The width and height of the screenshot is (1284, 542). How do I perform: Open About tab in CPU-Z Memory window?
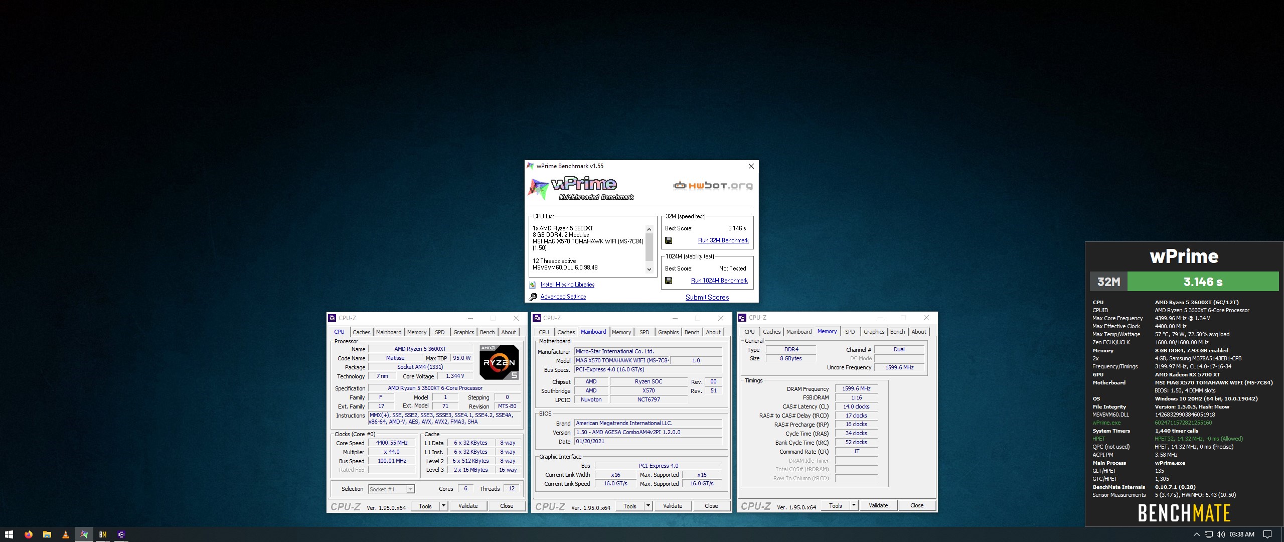(x=919, y=332)
